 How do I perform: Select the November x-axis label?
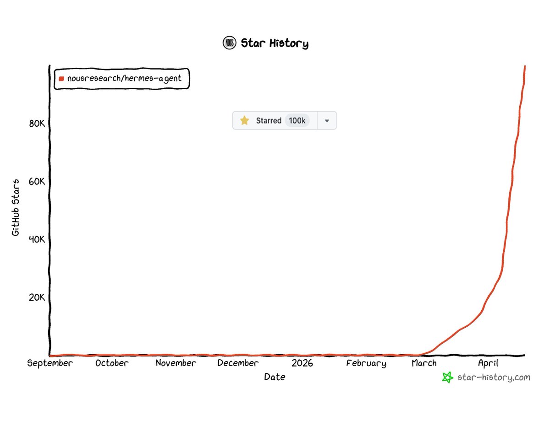(x=176, y=363)
